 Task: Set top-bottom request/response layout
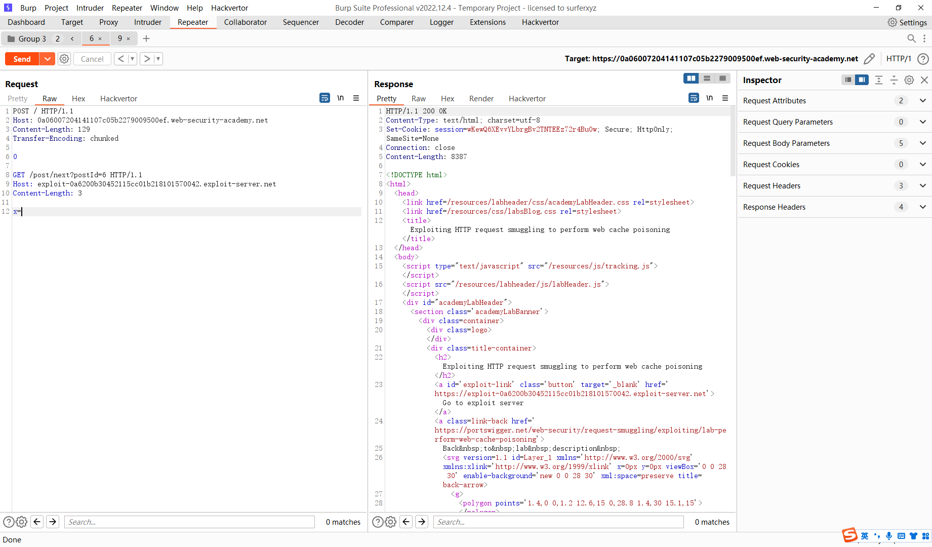(707, 79)
